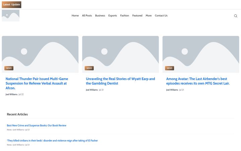Open Best New Crime and Suspense Books

coord(36,125)
